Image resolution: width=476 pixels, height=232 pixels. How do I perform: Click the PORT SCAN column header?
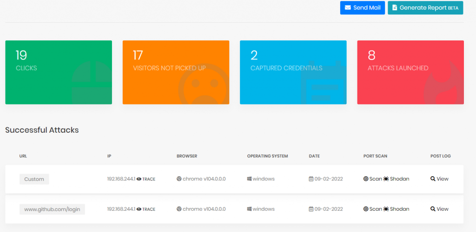point(375,156)
